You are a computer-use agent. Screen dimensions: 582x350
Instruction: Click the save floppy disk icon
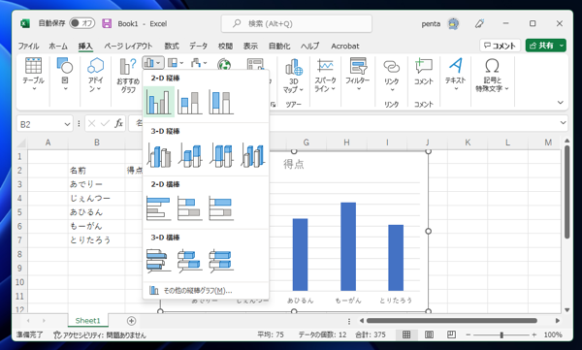pos(107,23)
